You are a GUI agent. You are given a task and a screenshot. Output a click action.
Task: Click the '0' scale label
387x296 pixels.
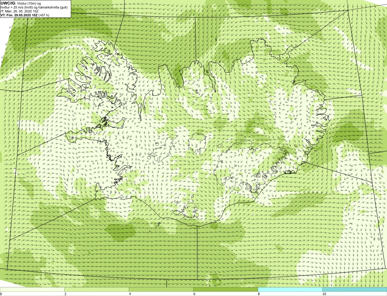point(1,294)
